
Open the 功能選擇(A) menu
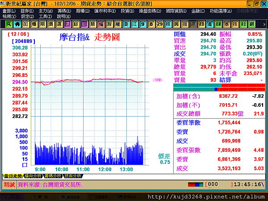tap(221, 11)
